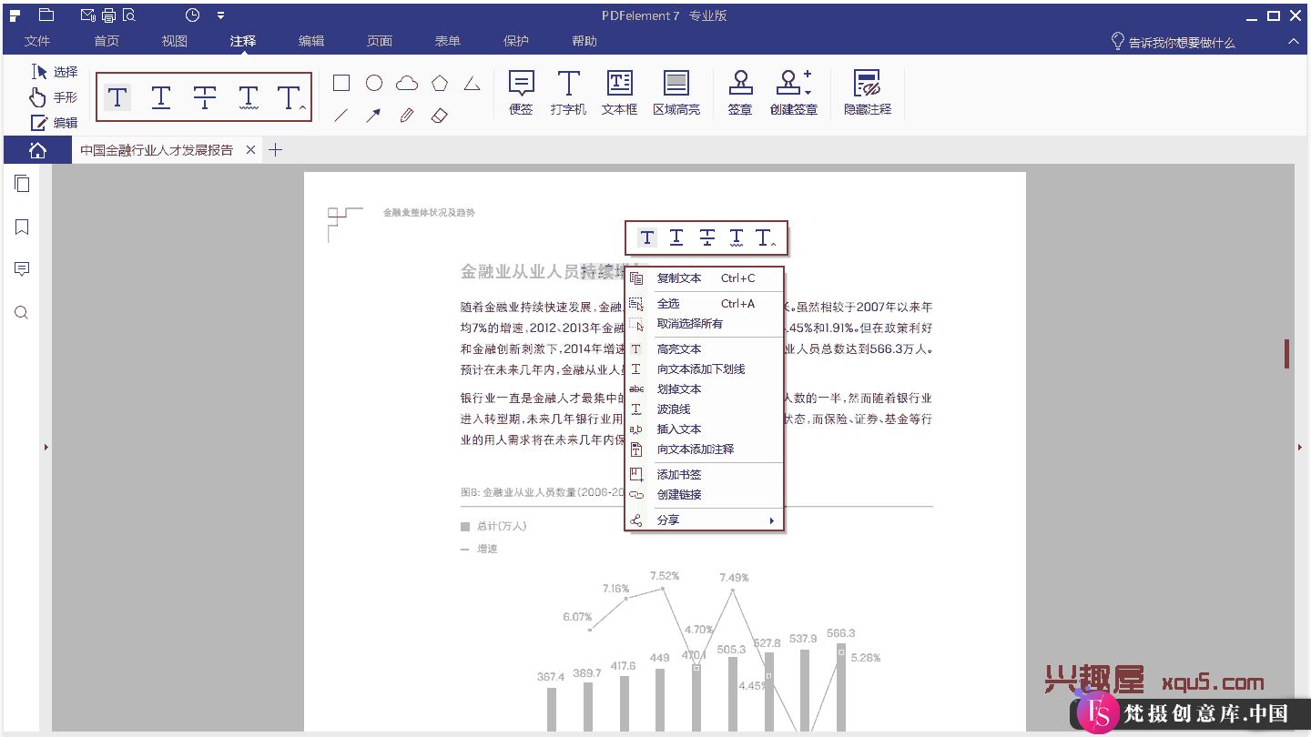
Task: Choose 添加书签 from context menu
Action: point(705,475)
